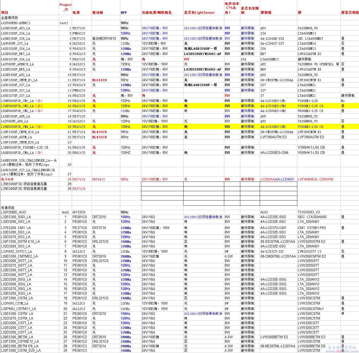Select the highlighted L39E5000F3D_CM4_LA project cell

point(30,127)
